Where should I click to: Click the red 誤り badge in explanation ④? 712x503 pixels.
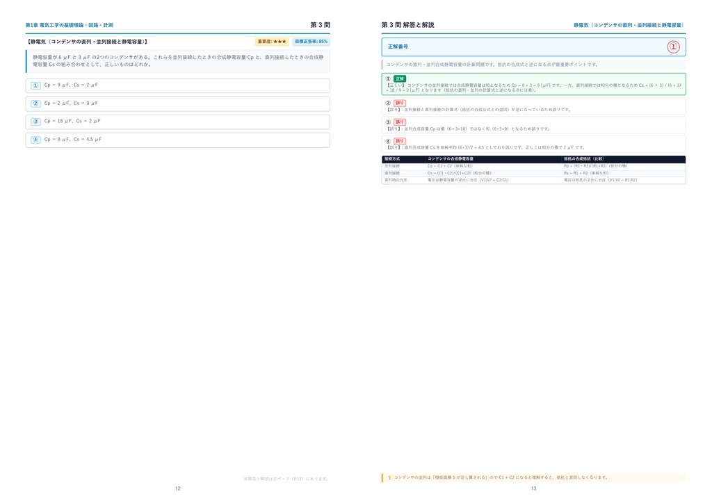click(400, 141)
